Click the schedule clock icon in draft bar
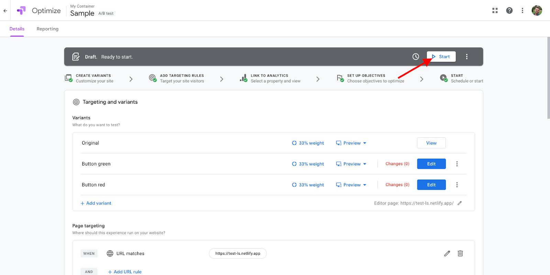The image size is (550, 275). coord(416,57)
